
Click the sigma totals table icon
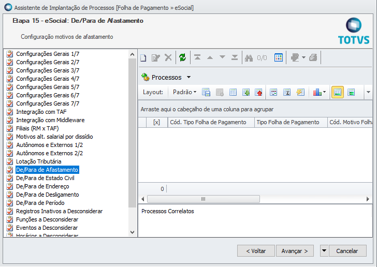pyautogui.click(x=287, y=92)
